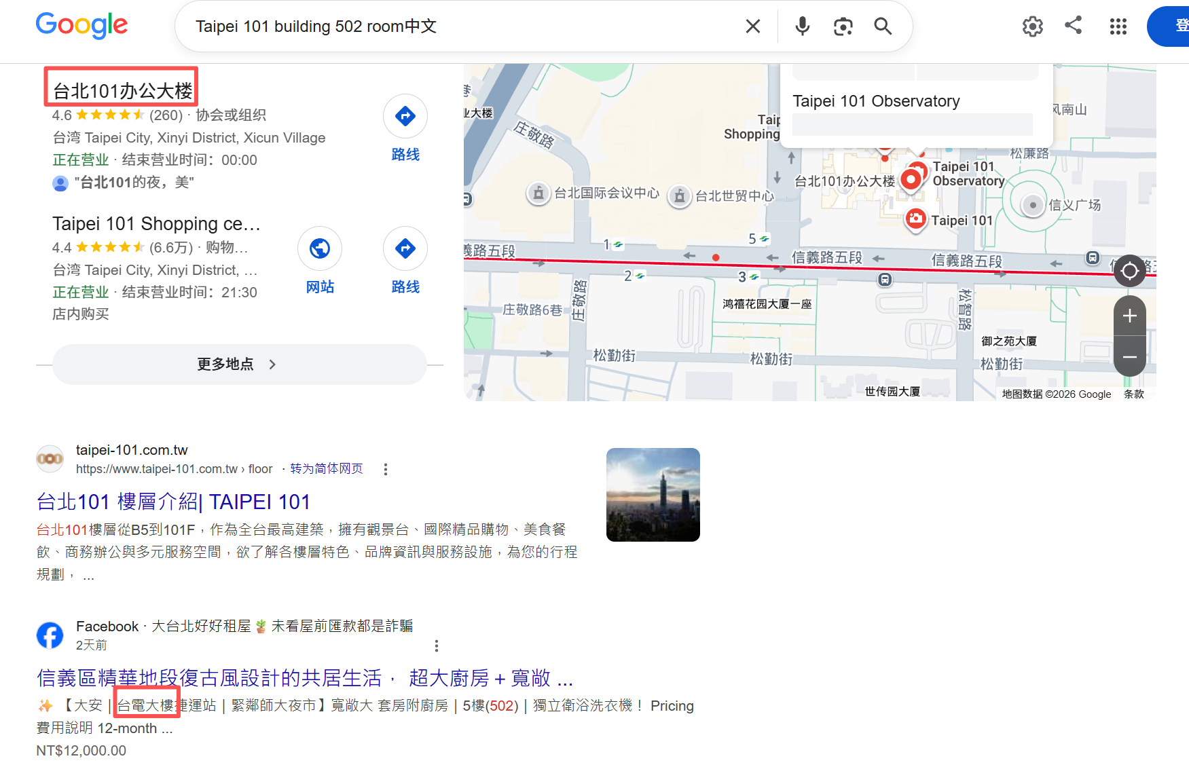This screenshot has height=784, width=1189.
Task: Click the 台北101办公大楼 map pin
Action: click(x=911, y=179)
